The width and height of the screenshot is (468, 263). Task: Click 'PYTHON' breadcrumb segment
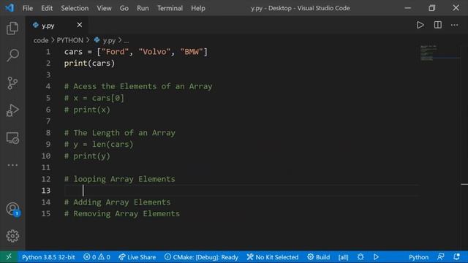click(70, 40)
